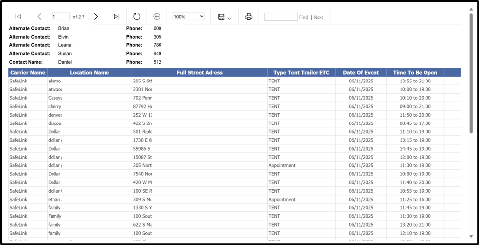Click time cell 13:20 to 21:00
The image size is (479, 245).
coord(415,225)
